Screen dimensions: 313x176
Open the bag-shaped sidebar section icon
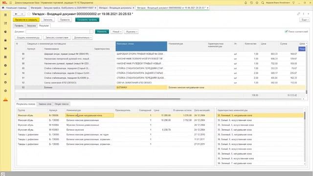click(5, 40)
